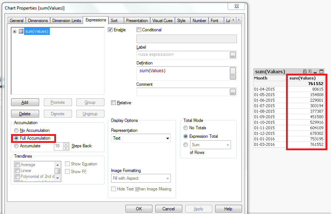Select the No Totals radio button
The image size is (331, 214).
click(x=186, y=128)
